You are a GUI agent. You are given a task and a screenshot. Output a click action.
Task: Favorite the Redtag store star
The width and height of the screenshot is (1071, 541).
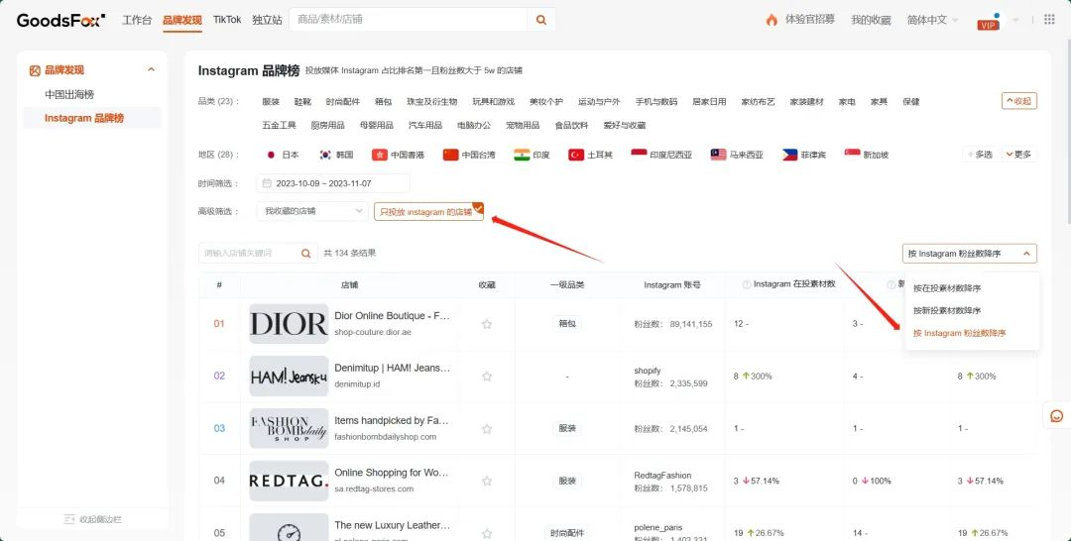(487, 481)
